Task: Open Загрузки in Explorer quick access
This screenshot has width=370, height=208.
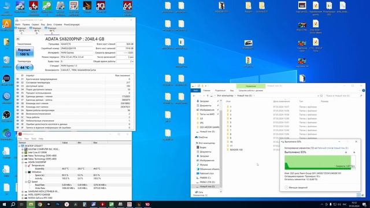Action: (x=204, y=101)
